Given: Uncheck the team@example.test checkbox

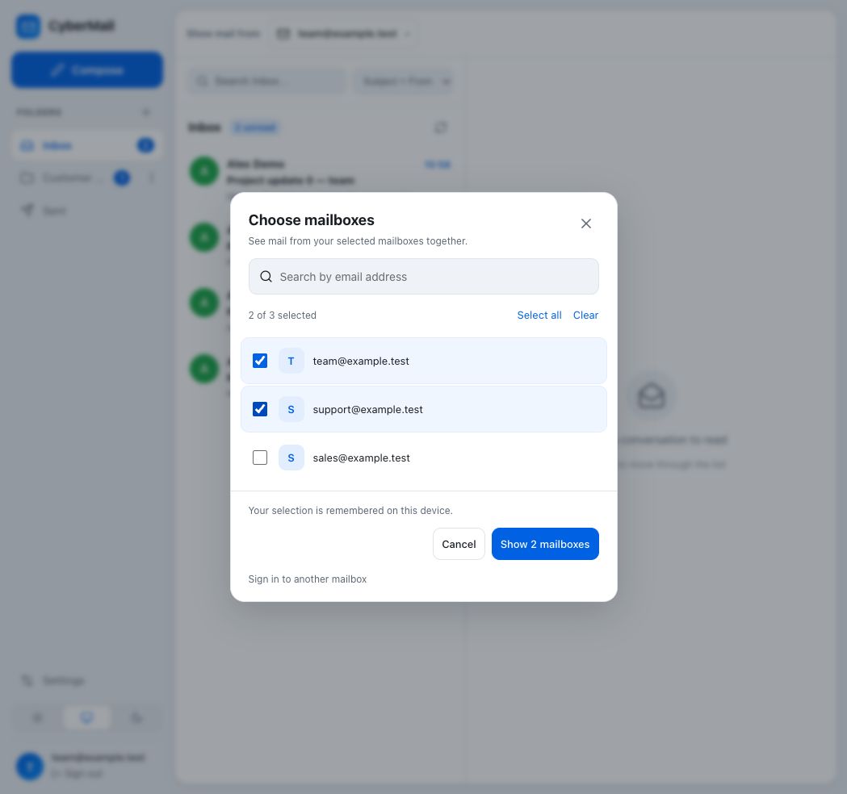Looking at the screenshot, I should (260, 361).
